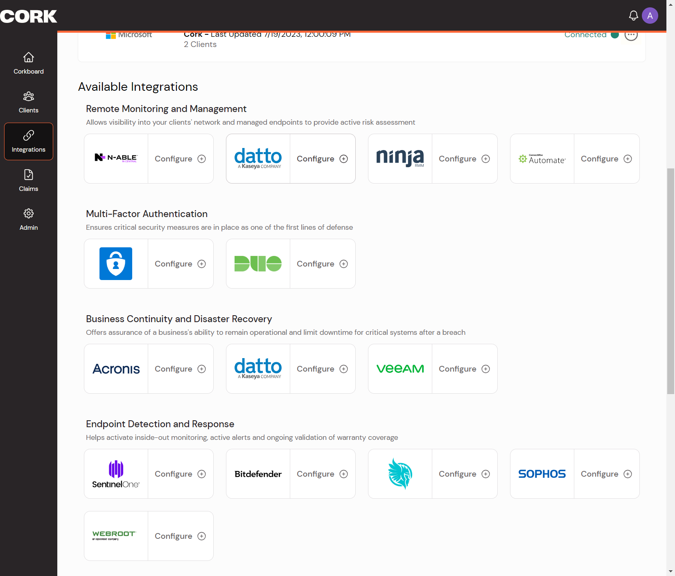The width and height of the screenshot is (675, 576).
Task: Click the Datto logo under Business Continuity
Action: [258, 369]
